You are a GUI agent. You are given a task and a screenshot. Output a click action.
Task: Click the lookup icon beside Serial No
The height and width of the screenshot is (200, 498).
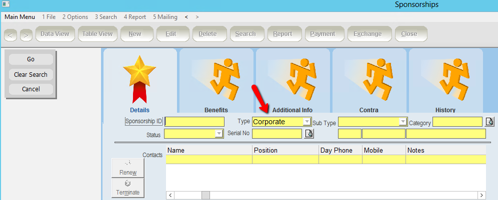pyautogui.click(x=309, y=134)
